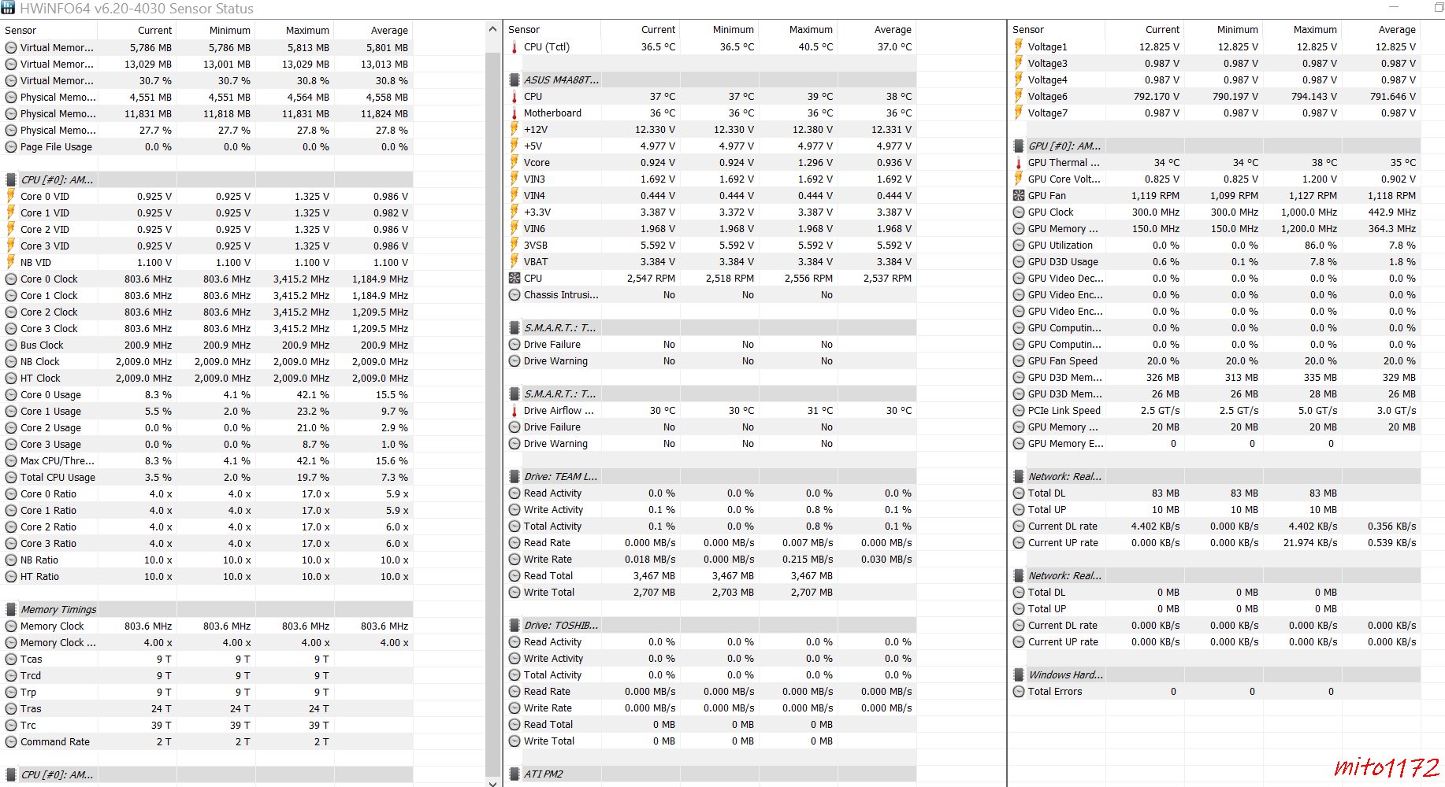Click the icon on Windows Hard header

pos(1019,674)
